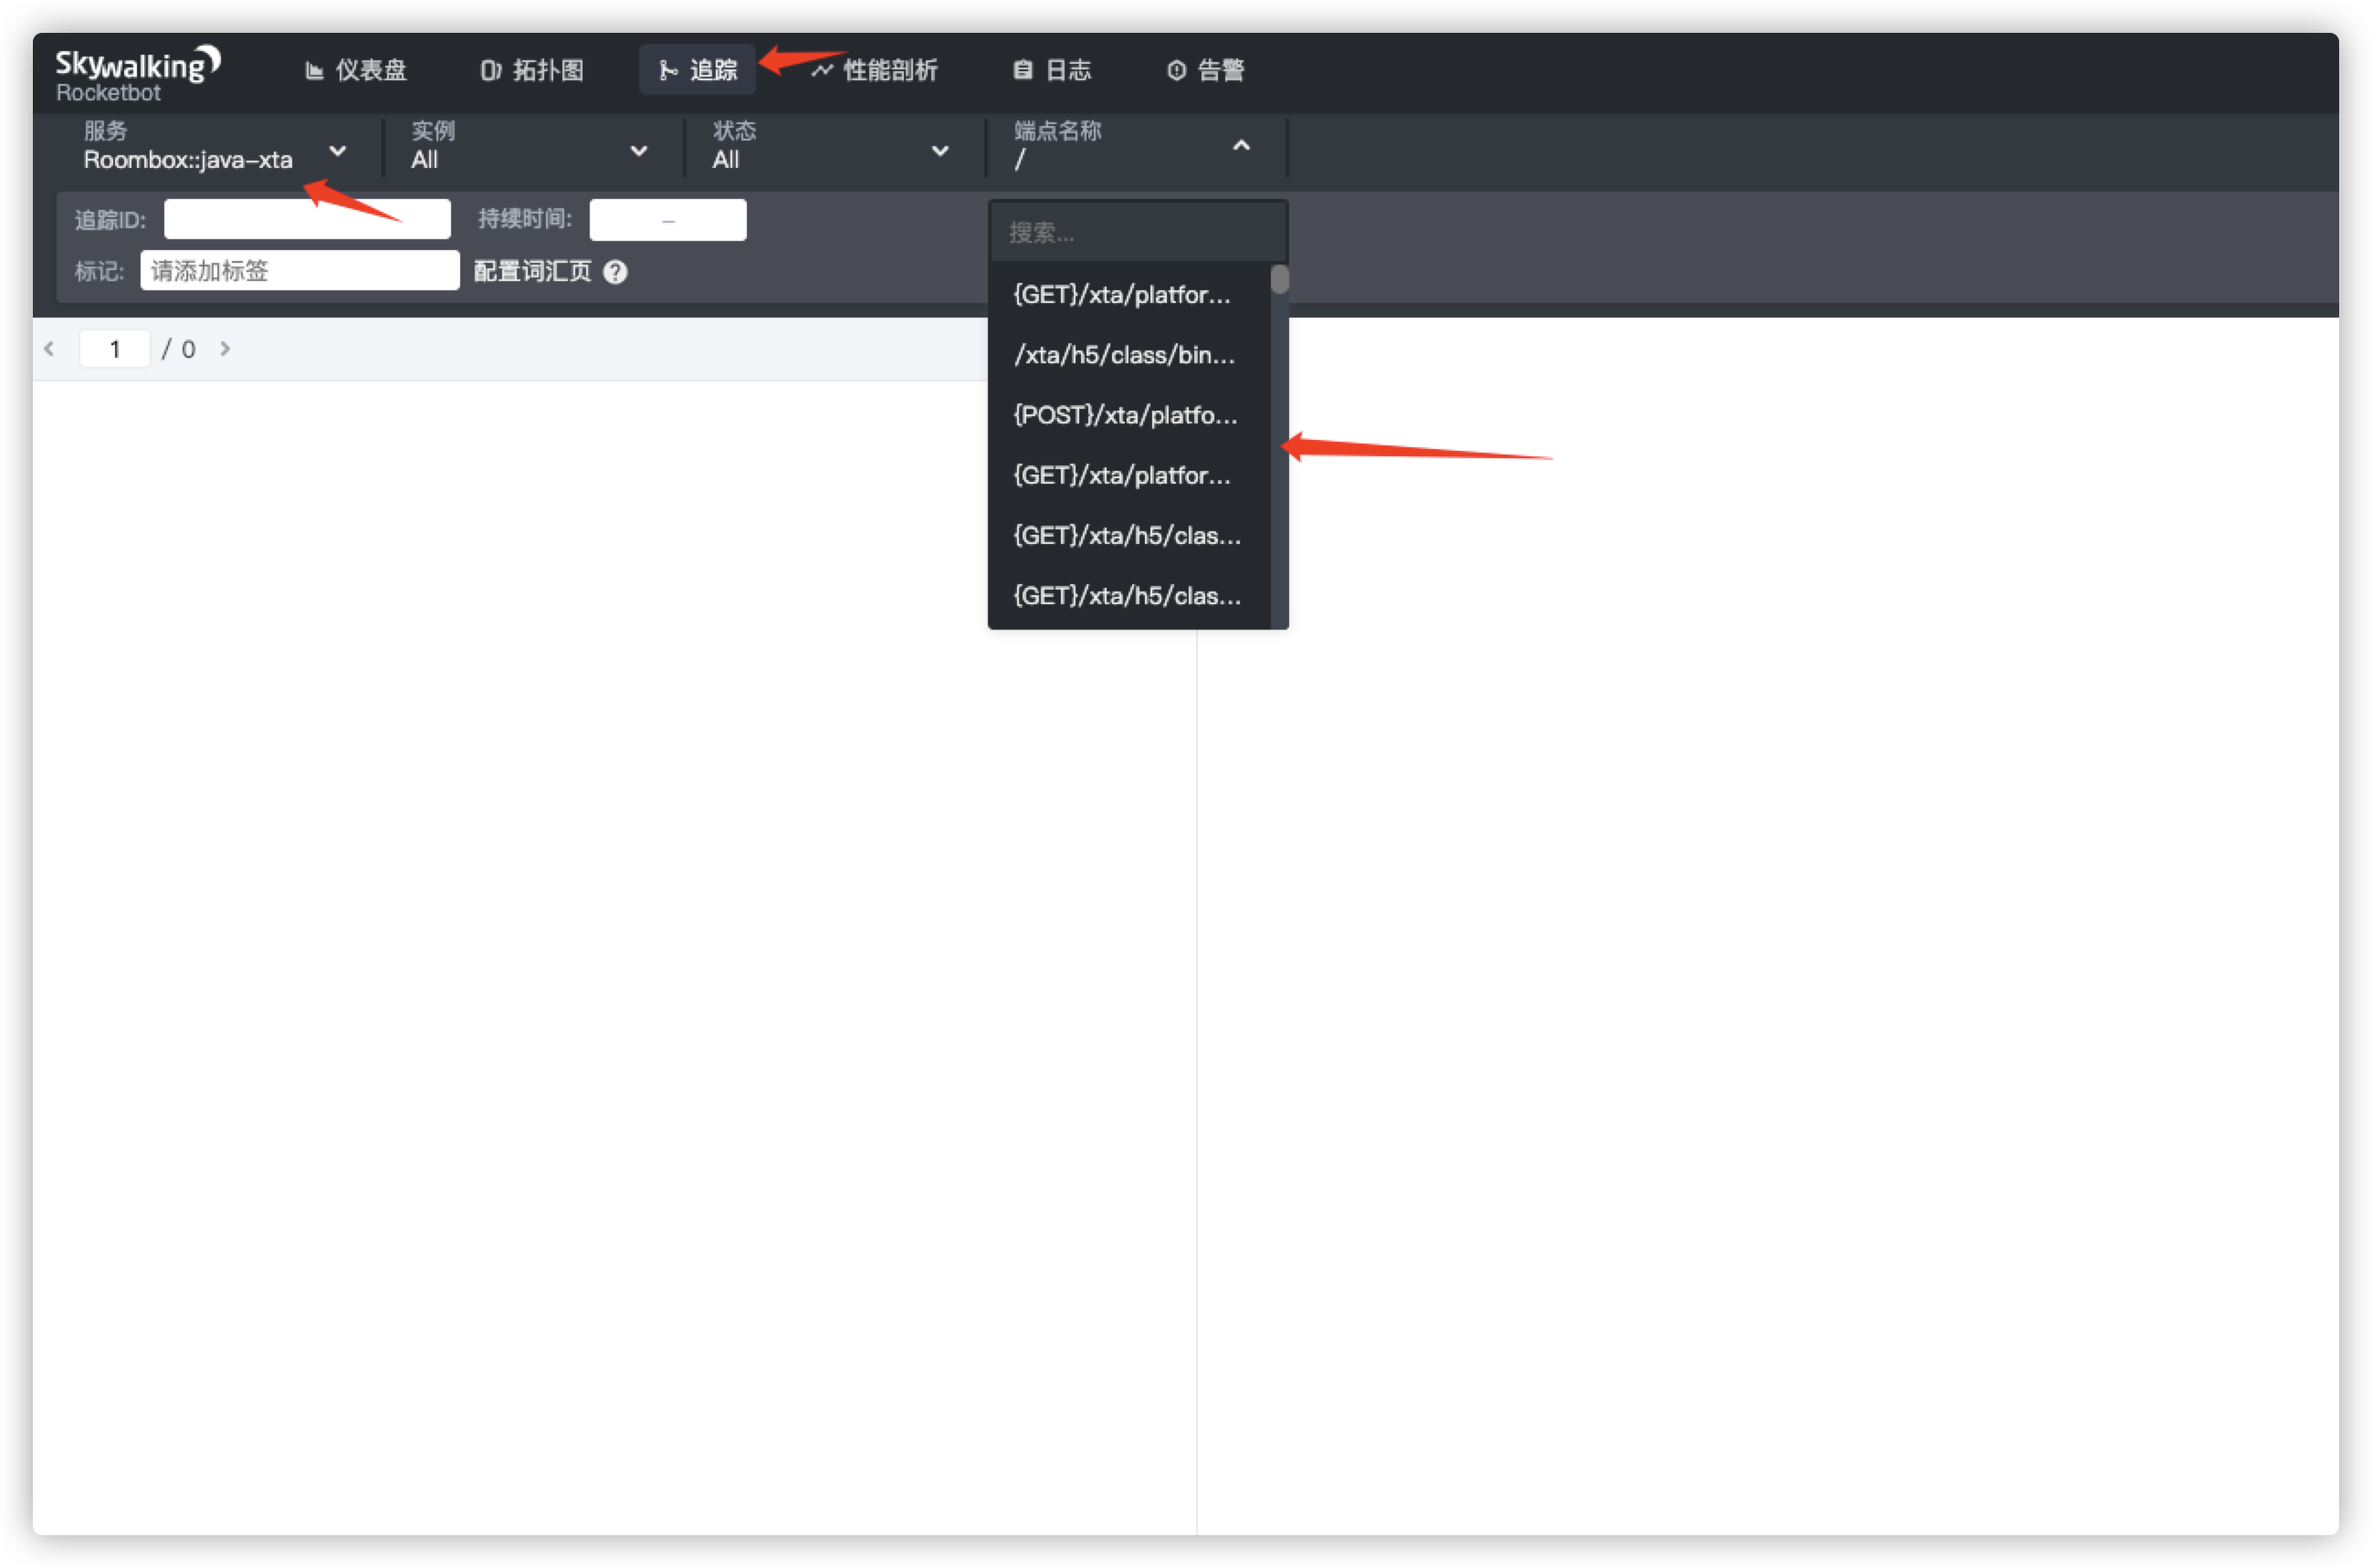Screen dimensions: 2372x1568
Task: Select the /xta/h5/class/bin... endpoint option
Action: (x=1125, y=355)
